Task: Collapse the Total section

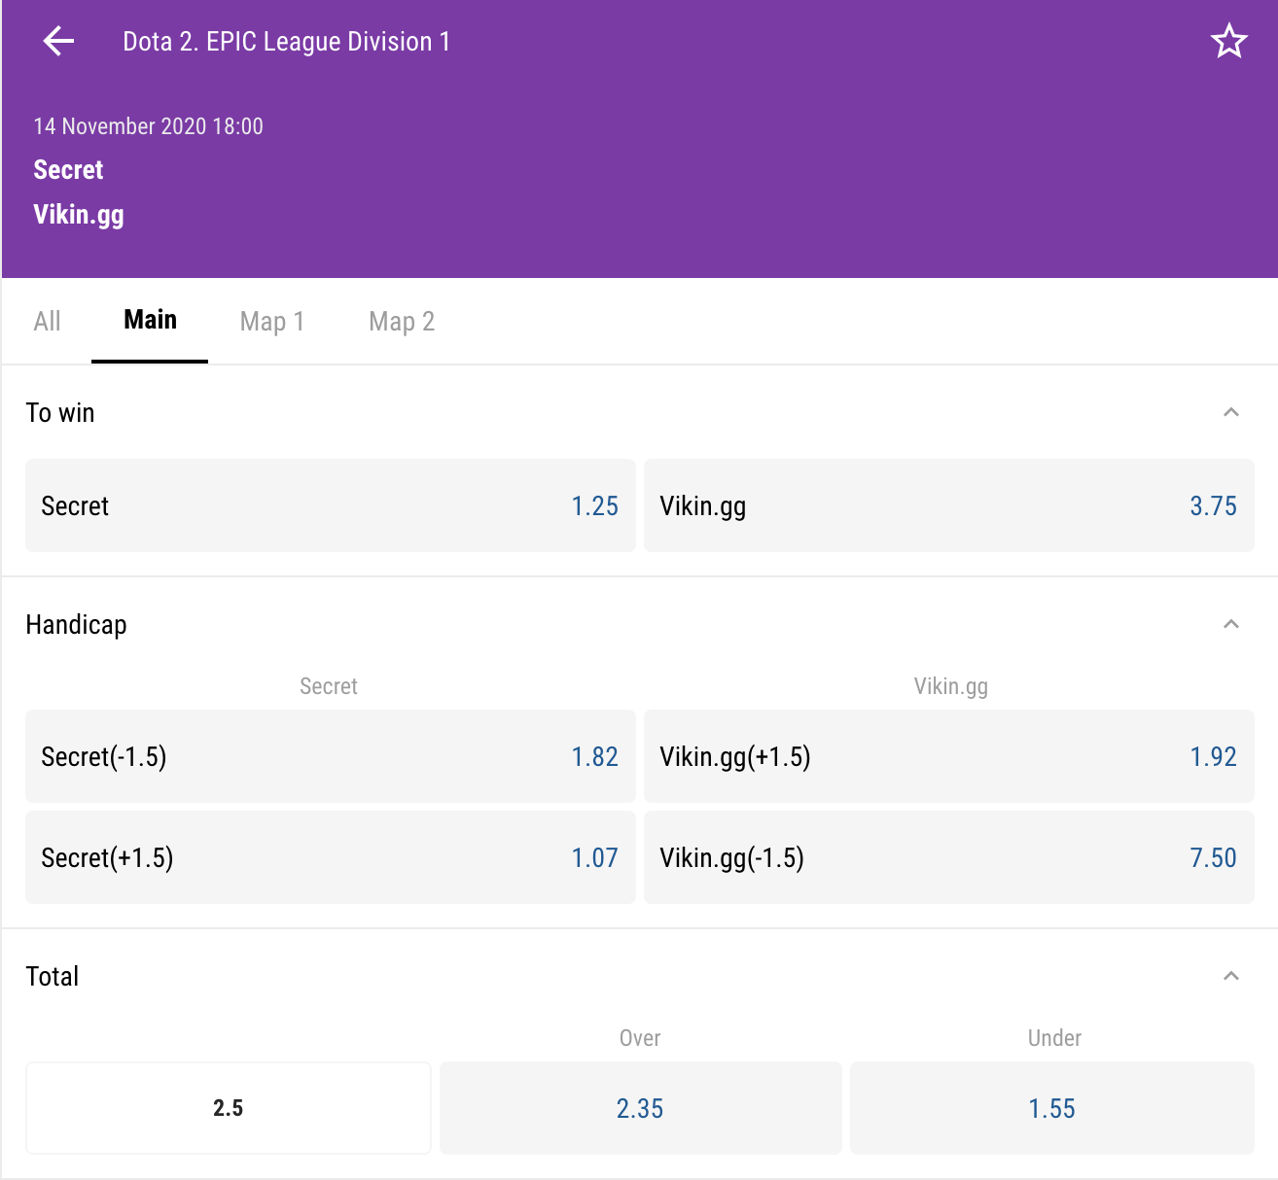Action: (1230, 976)
